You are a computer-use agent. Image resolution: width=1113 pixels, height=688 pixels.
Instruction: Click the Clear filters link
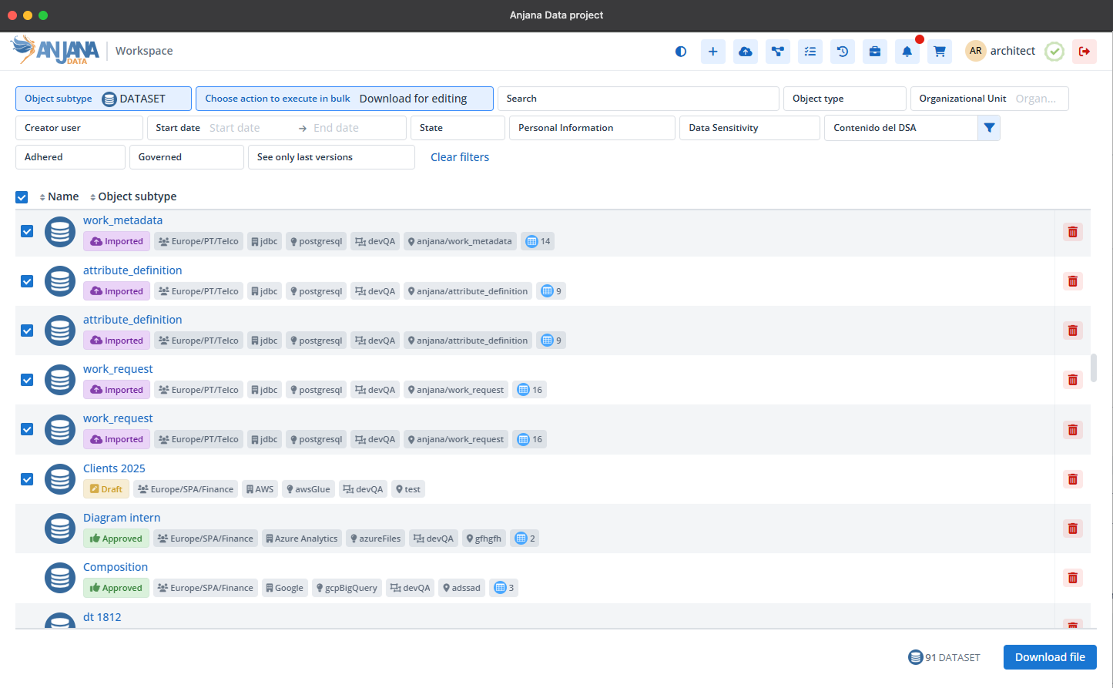[x=460, y=157]
